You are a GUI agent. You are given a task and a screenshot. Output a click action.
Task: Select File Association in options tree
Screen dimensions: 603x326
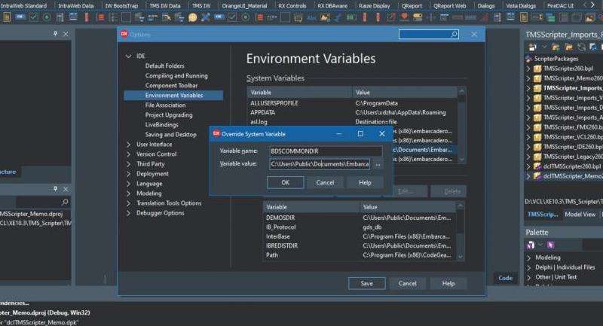click(x=165, y=105)
